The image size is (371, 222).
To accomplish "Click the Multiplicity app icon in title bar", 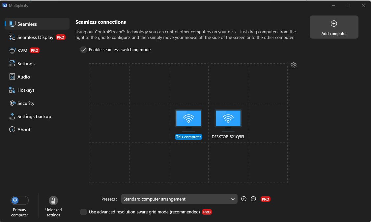I will pos(5,5).
